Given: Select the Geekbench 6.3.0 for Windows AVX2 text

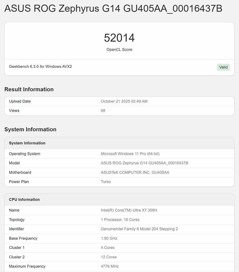Looking at the screenshot, I should point(40,67).
